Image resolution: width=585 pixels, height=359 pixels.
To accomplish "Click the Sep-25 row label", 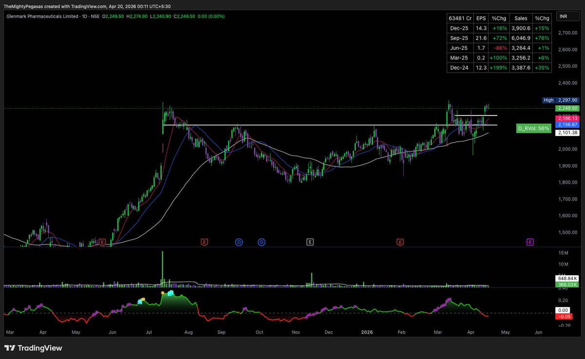I will [459, 38].
